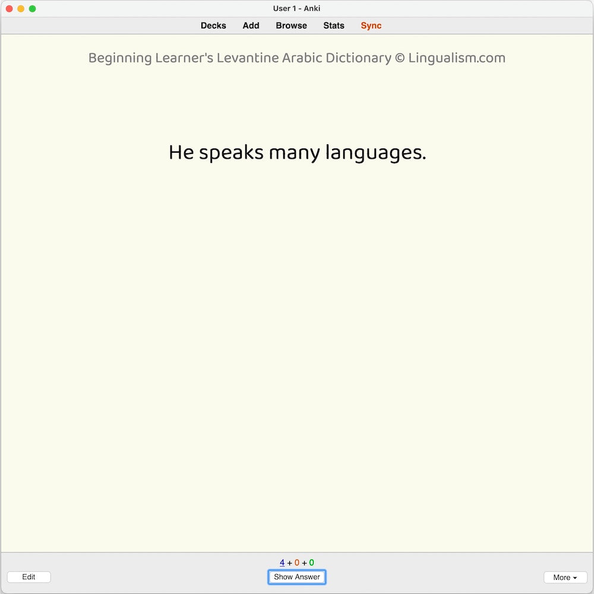Click the Lingualism.com copyright text

pyautogui.click(x=457, y=58)
